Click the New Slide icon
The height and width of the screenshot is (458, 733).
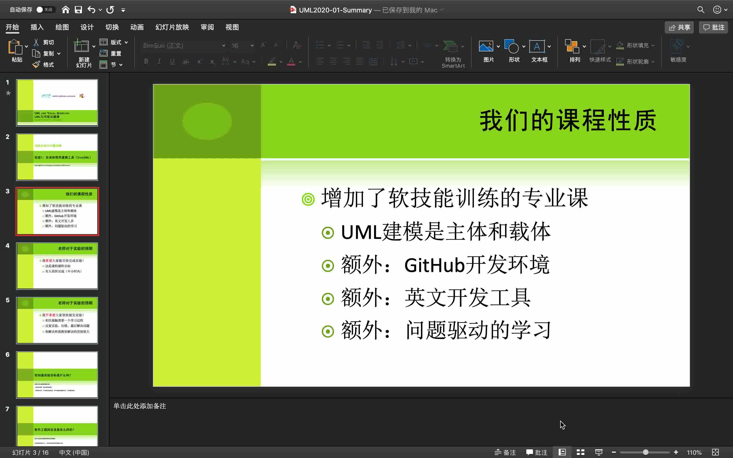click(x=81, y=46)
